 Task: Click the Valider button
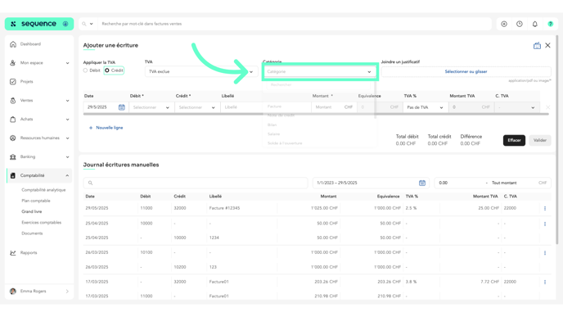tap(539, 140)
